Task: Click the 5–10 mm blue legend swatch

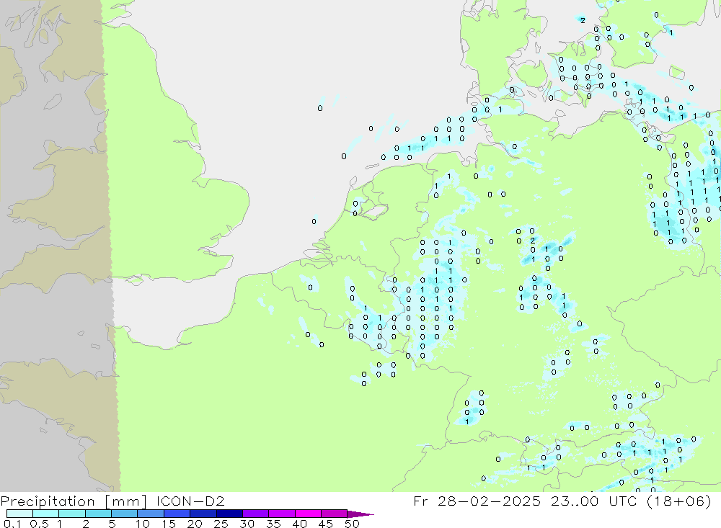Action: tap(125, 514)
